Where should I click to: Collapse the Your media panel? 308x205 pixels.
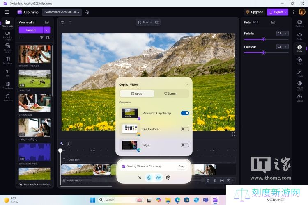(x=47, y=22)
